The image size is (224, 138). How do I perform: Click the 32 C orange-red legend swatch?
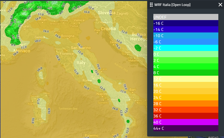coord(186,110)
